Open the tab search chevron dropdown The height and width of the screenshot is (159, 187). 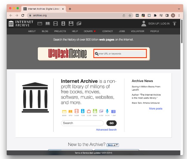click(179, 9)
